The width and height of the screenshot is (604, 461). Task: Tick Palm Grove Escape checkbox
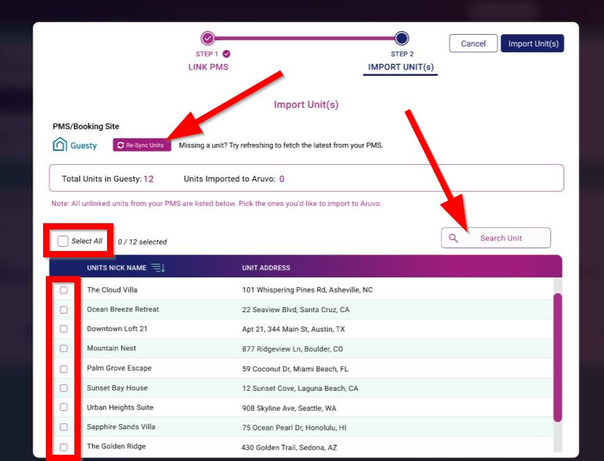point(63,369)
